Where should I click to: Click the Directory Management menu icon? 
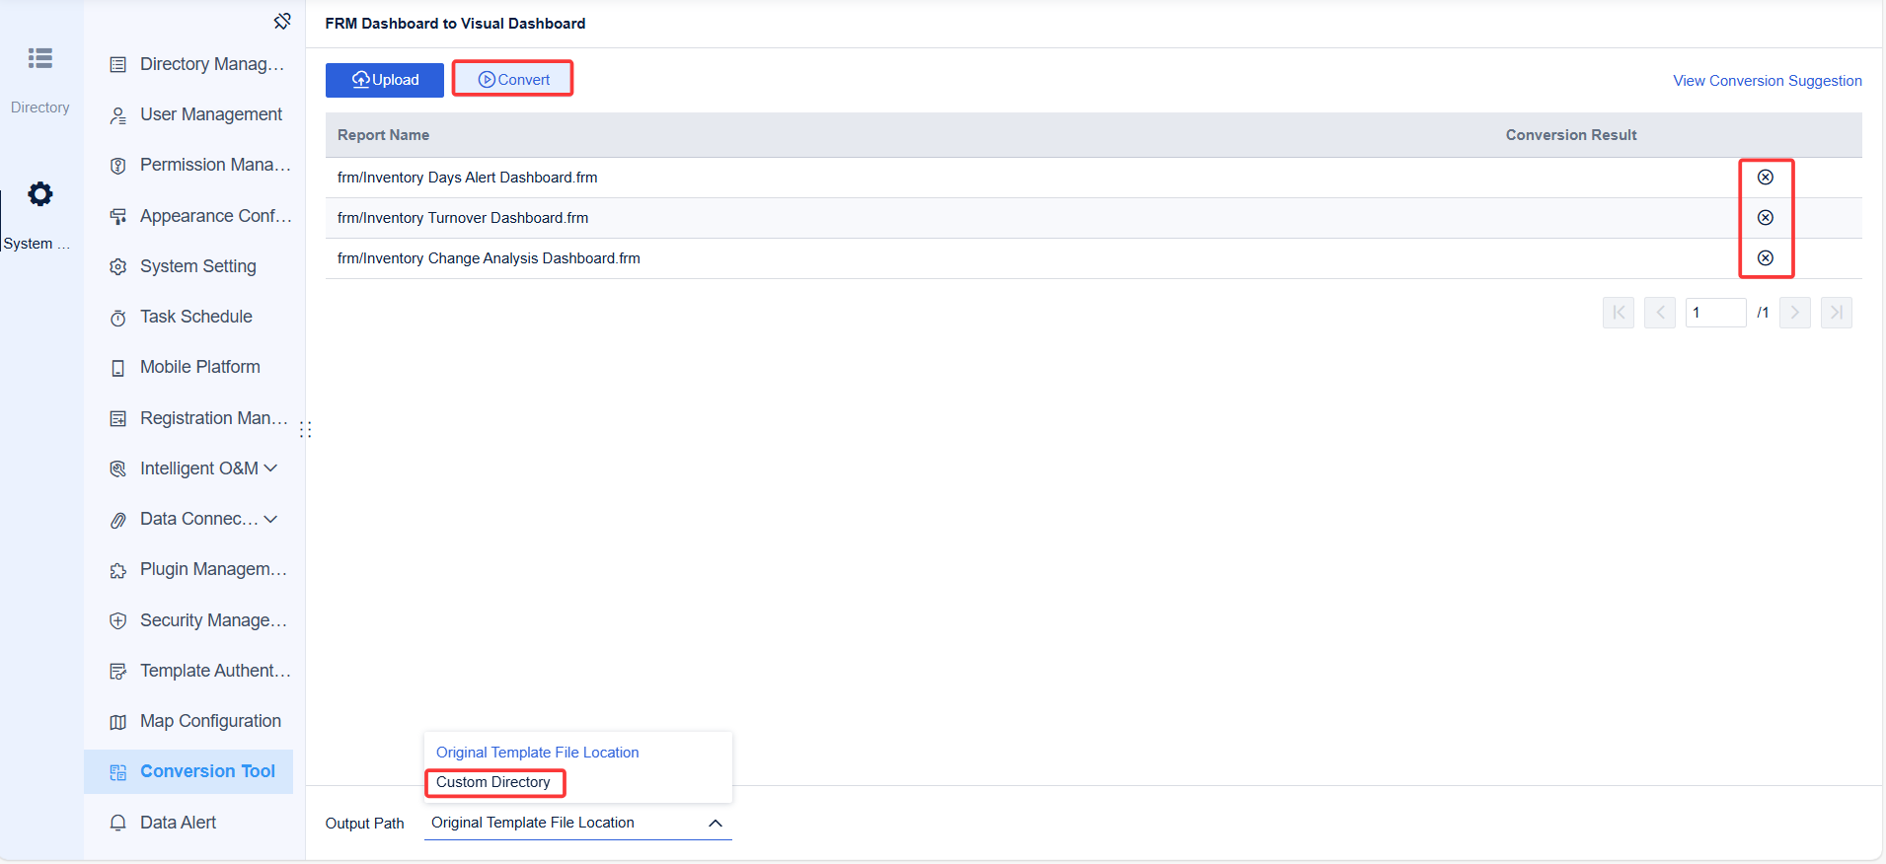(118, 65)
